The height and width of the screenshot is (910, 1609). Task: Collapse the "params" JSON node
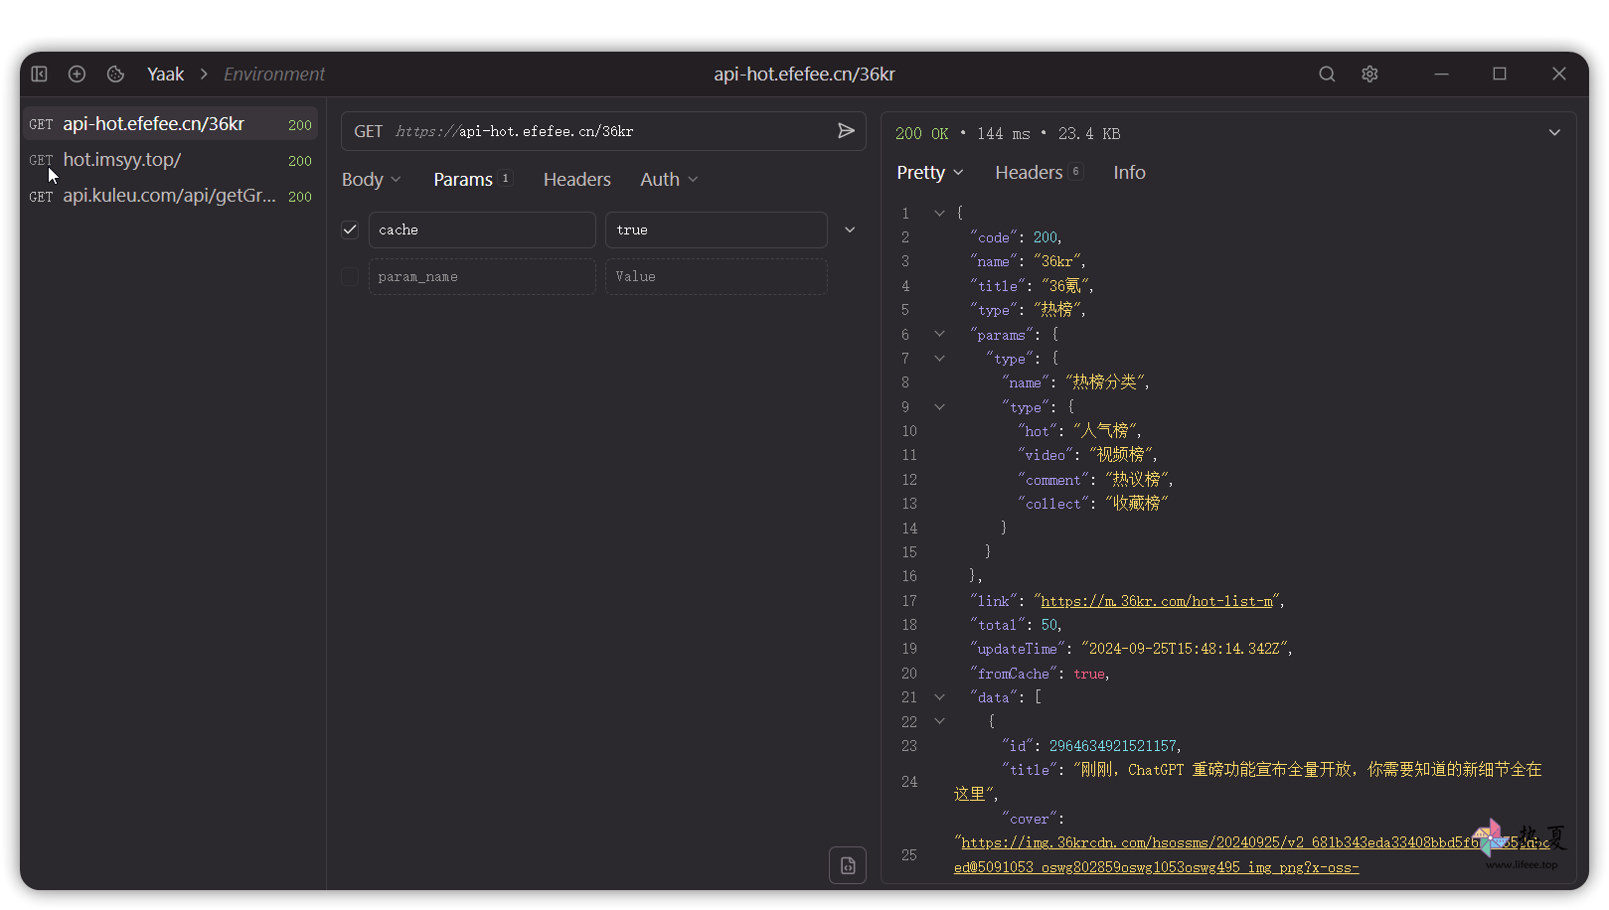point(939,335)
